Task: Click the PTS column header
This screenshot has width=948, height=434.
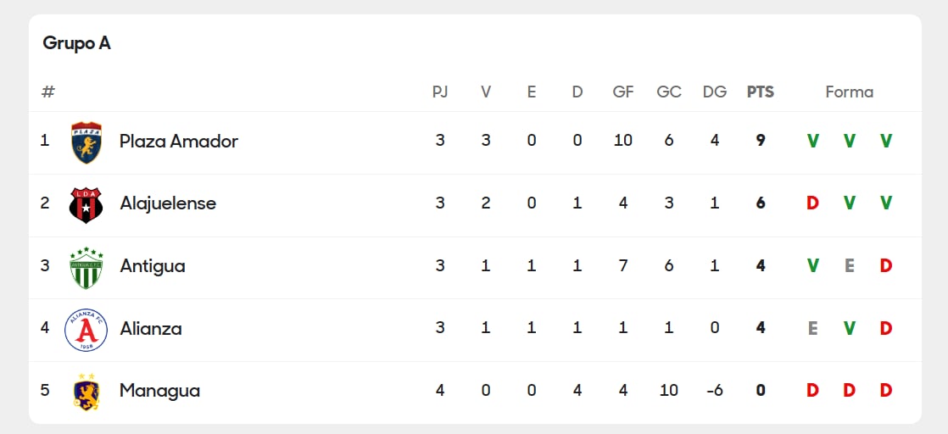Action: [760, 92]
